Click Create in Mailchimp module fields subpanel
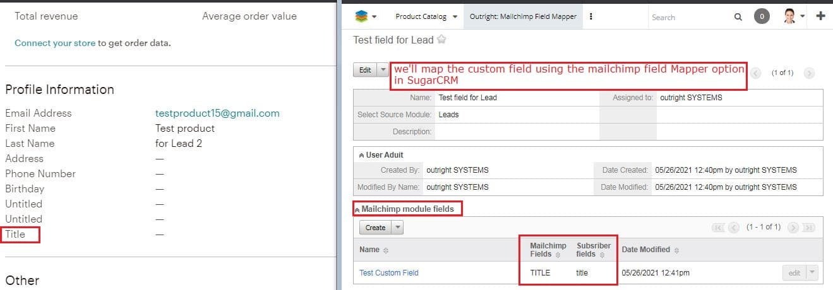This screenshot has width=833, height=290. pos(376,228)
